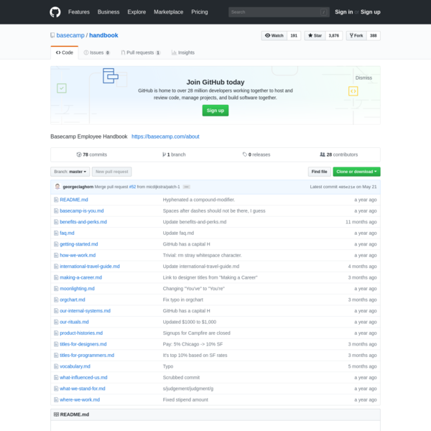The height and width of the screenshot is (431, 431).
Task: Open commit 'Signups for Campfire are closed'
Action: pos(197,333)
